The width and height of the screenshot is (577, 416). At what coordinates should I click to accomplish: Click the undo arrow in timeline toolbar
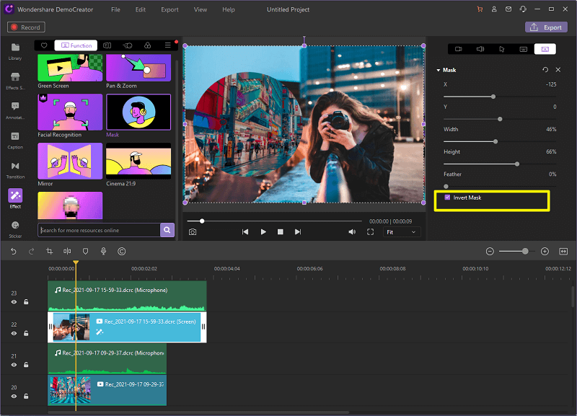coord(14,251)
